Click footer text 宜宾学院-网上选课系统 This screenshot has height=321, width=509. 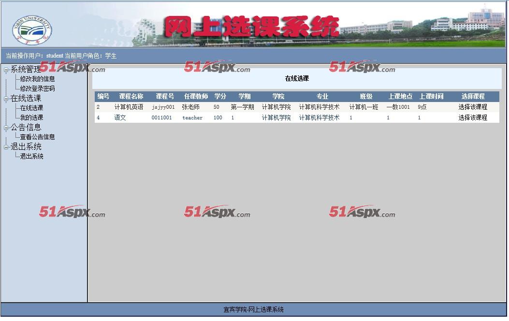coord(253,309)
